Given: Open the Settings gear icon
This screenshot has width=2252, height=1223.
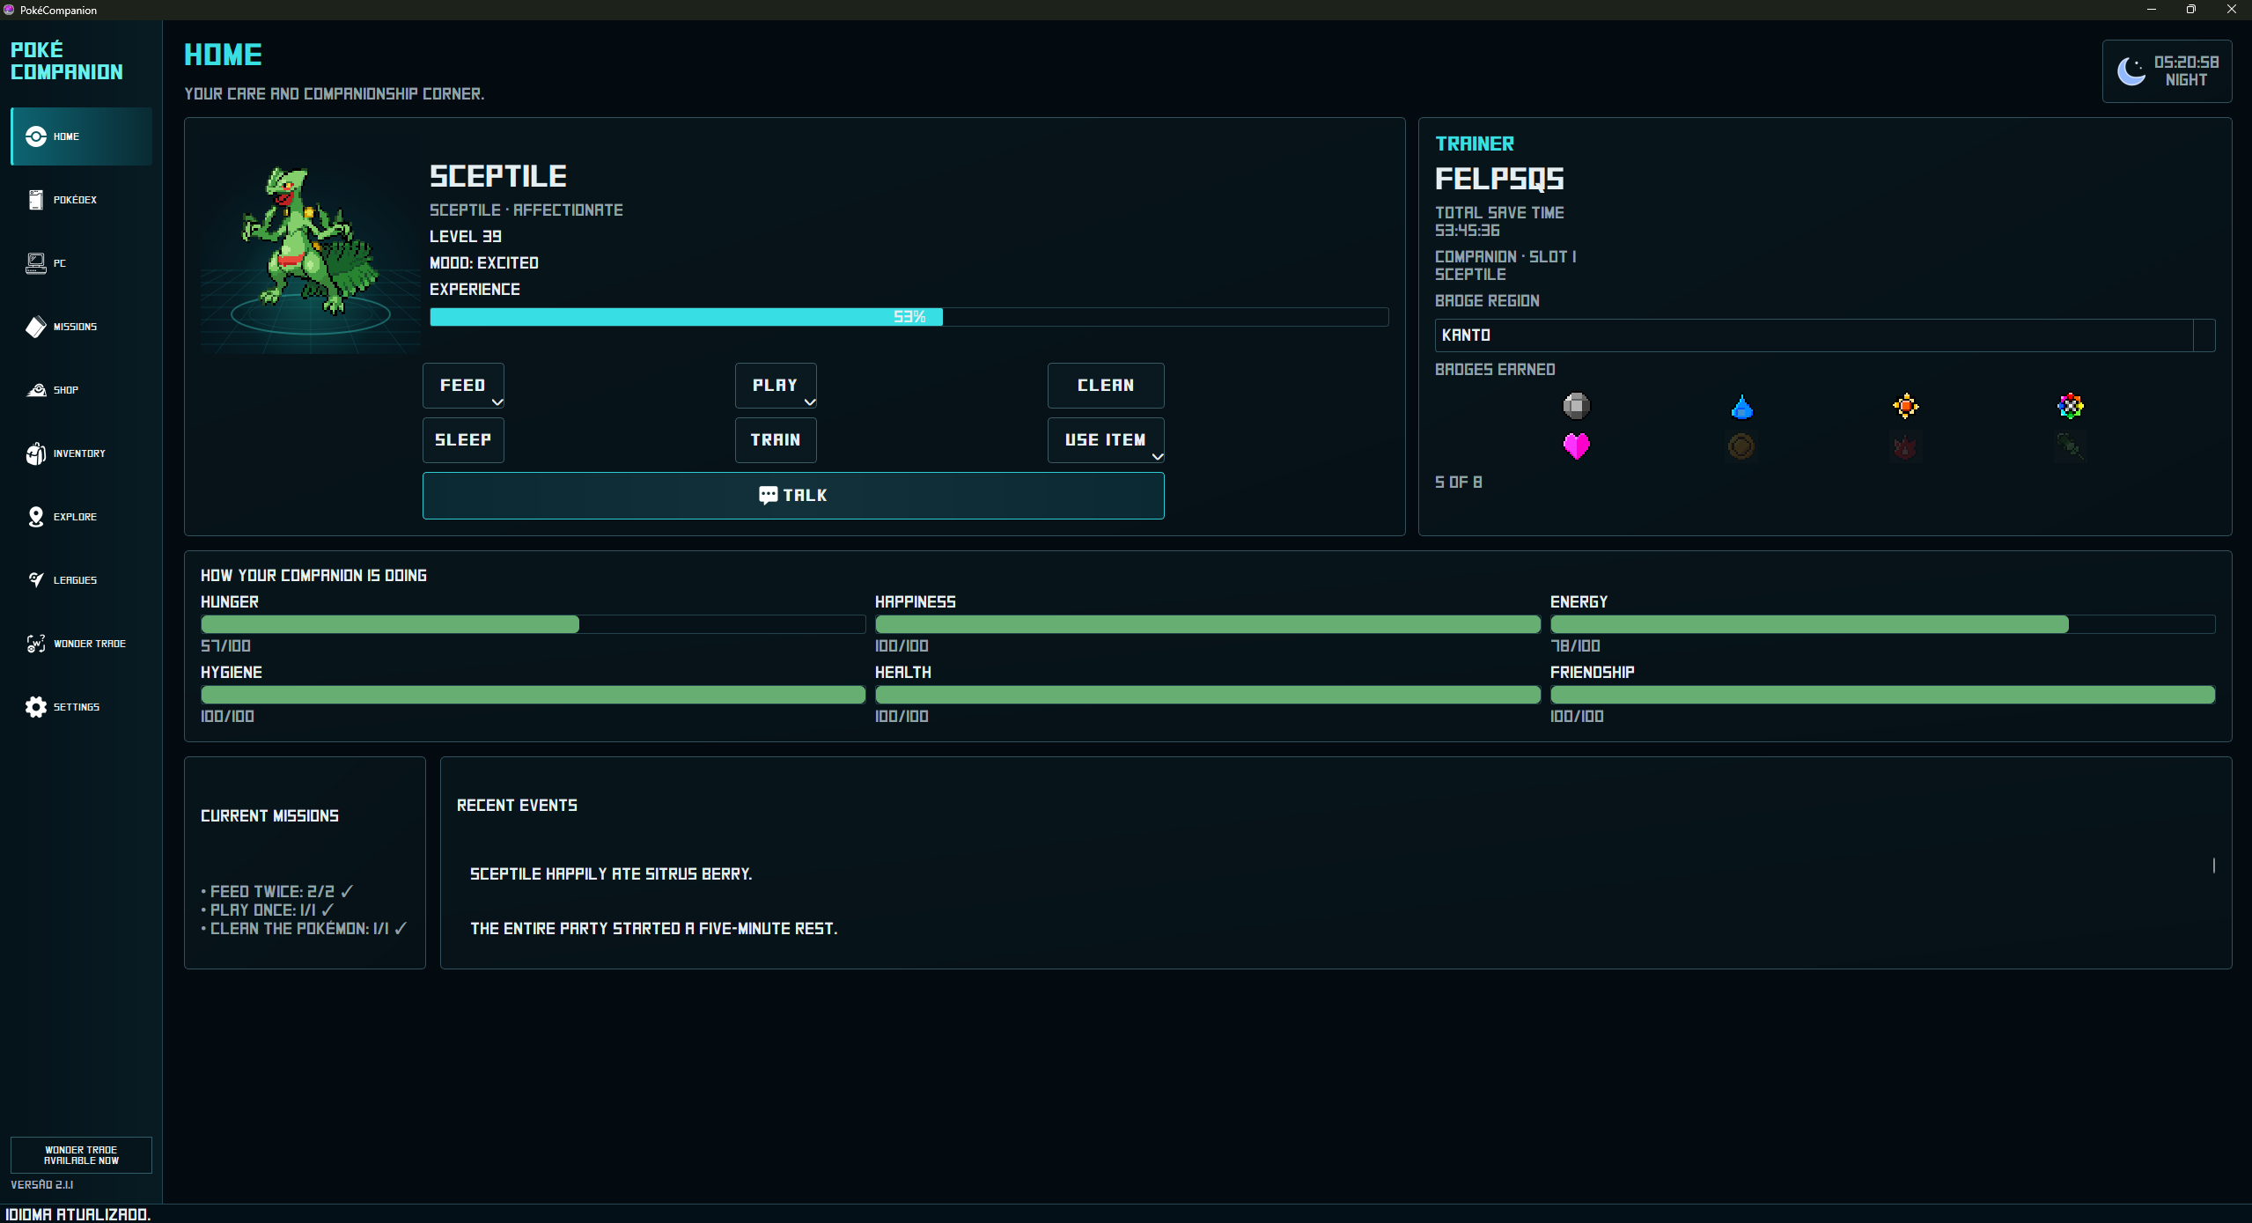Looking at the screenshot, I should point(36,707).
